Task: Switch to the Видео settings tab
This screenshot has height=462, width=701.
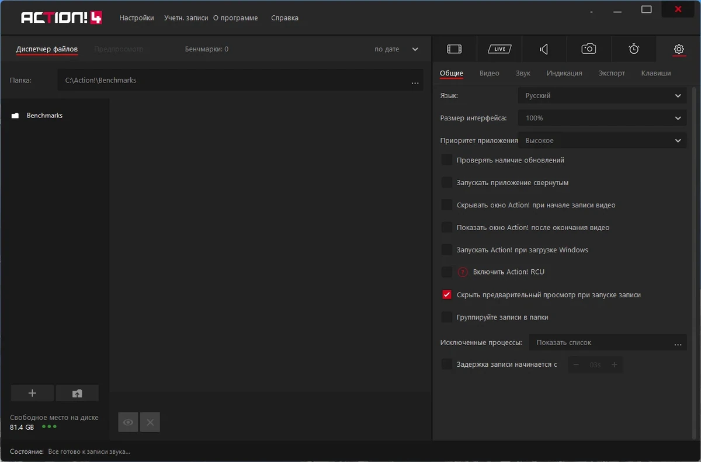Action: pos(490,73)
